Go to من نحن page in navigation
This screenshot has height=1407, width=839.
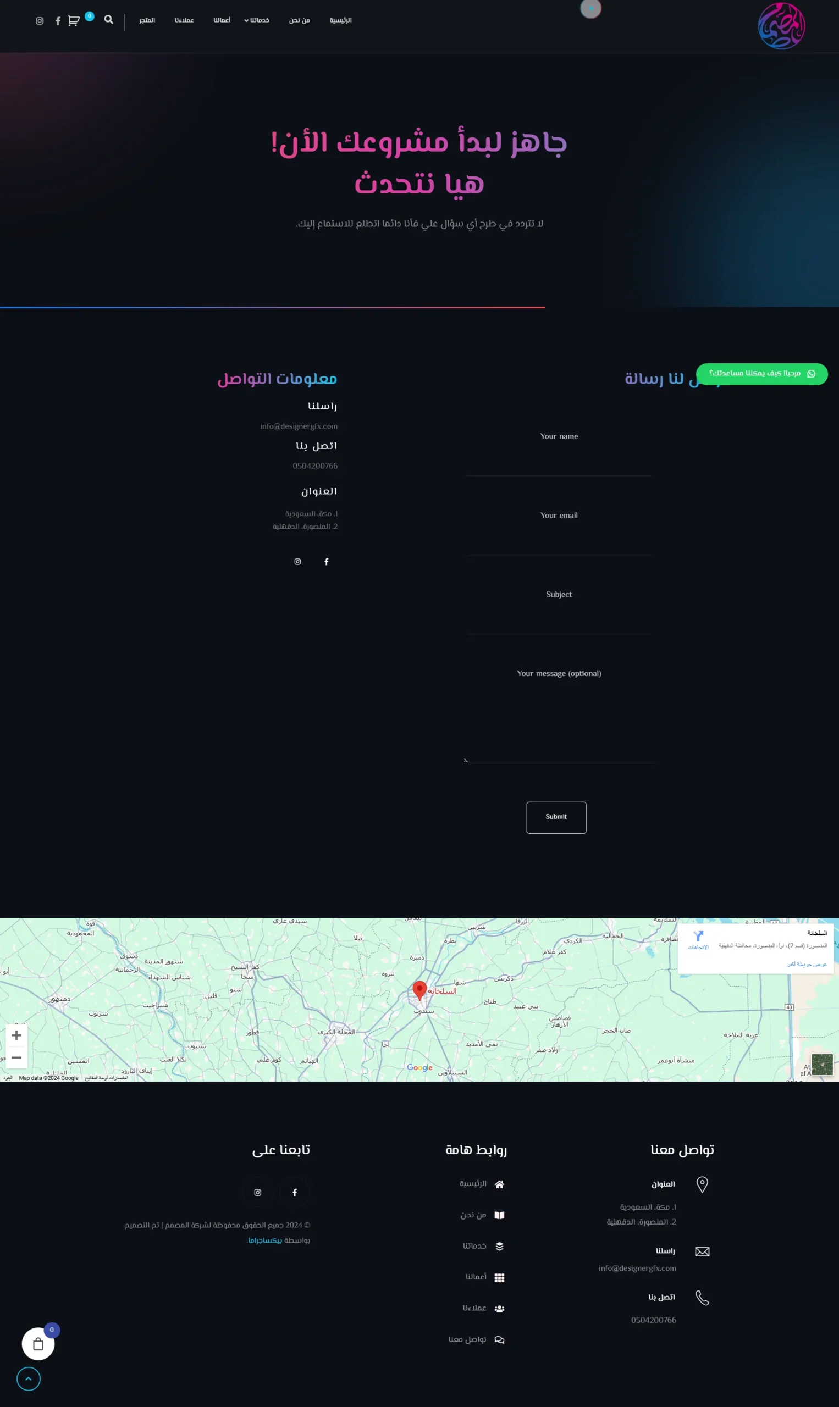[299, 20]
